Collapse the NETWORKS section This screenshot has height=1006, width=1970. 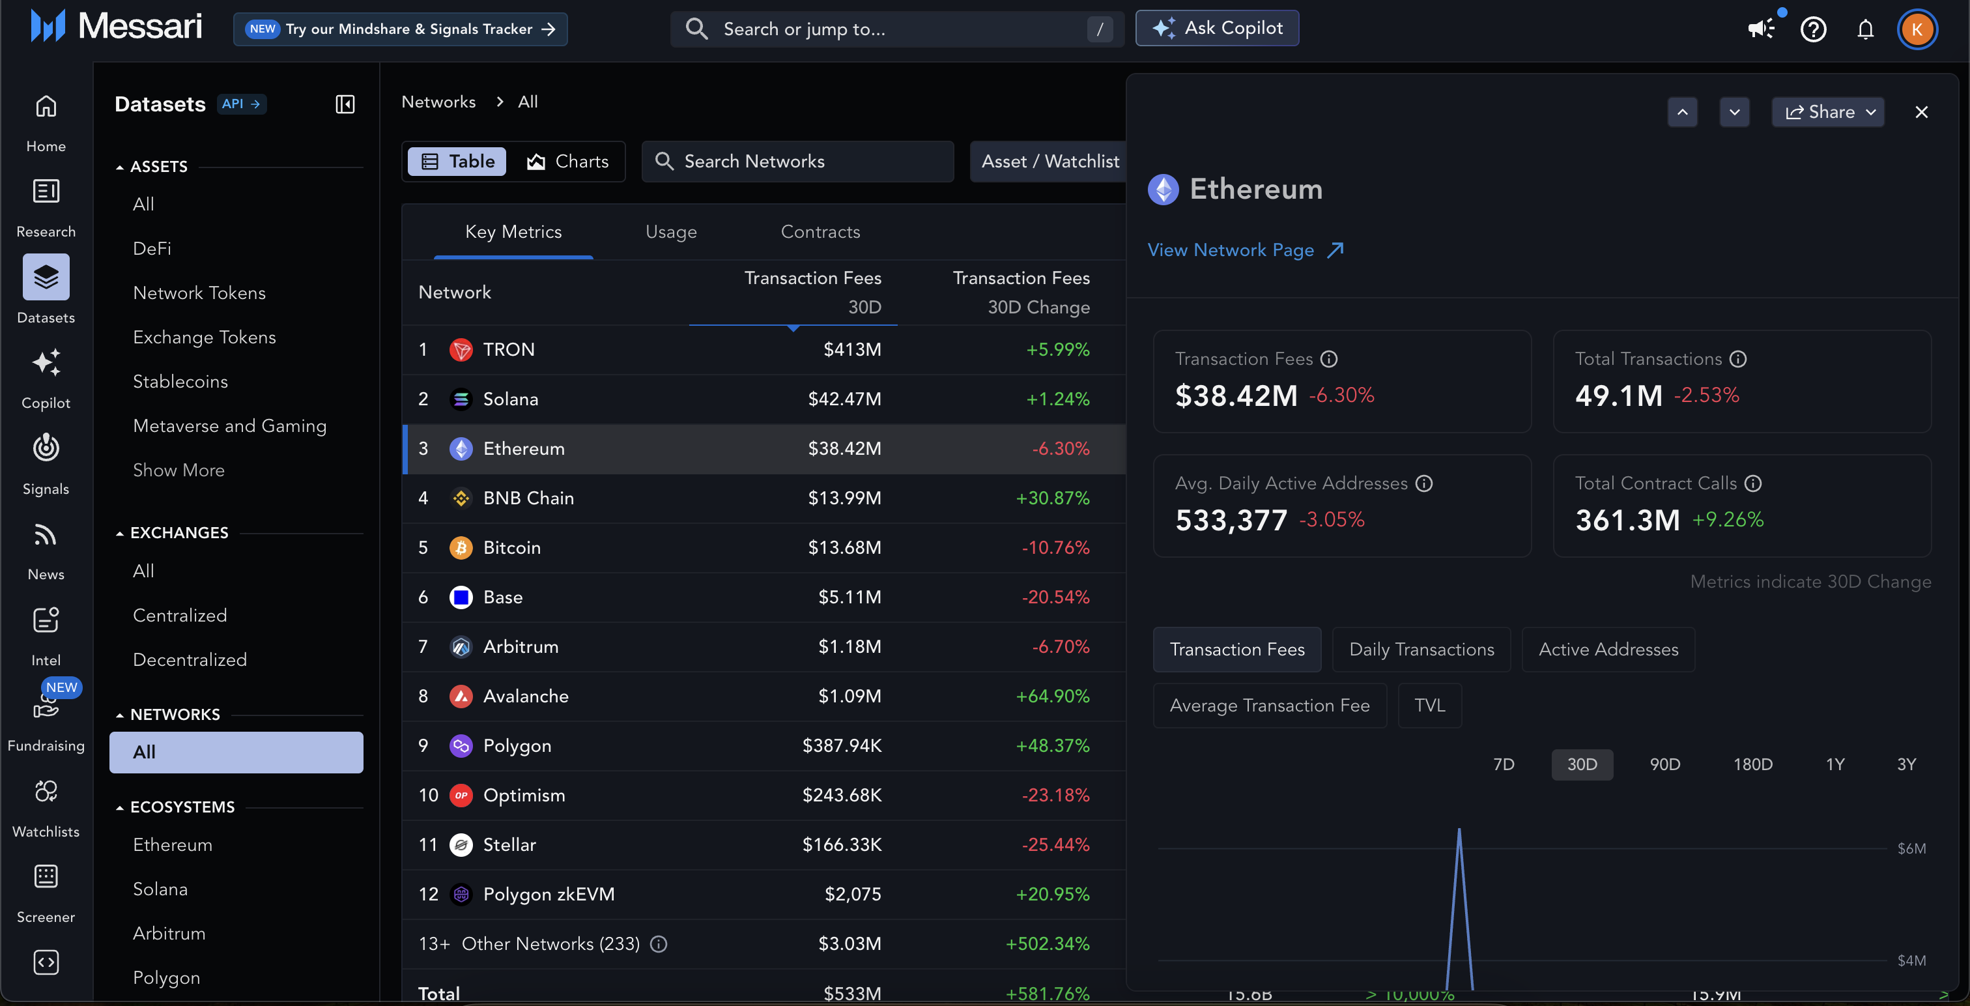click(x=167, y=715)
